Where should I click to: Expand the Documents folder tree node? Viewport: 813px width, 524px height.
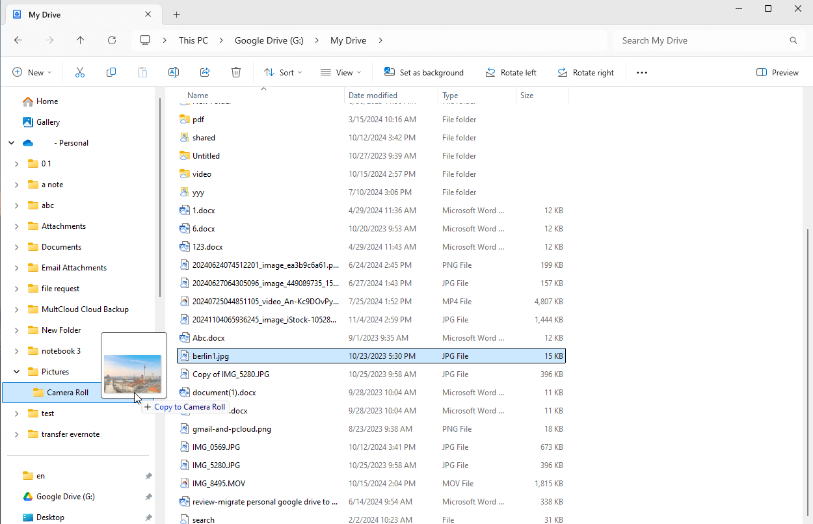point(16,247)
